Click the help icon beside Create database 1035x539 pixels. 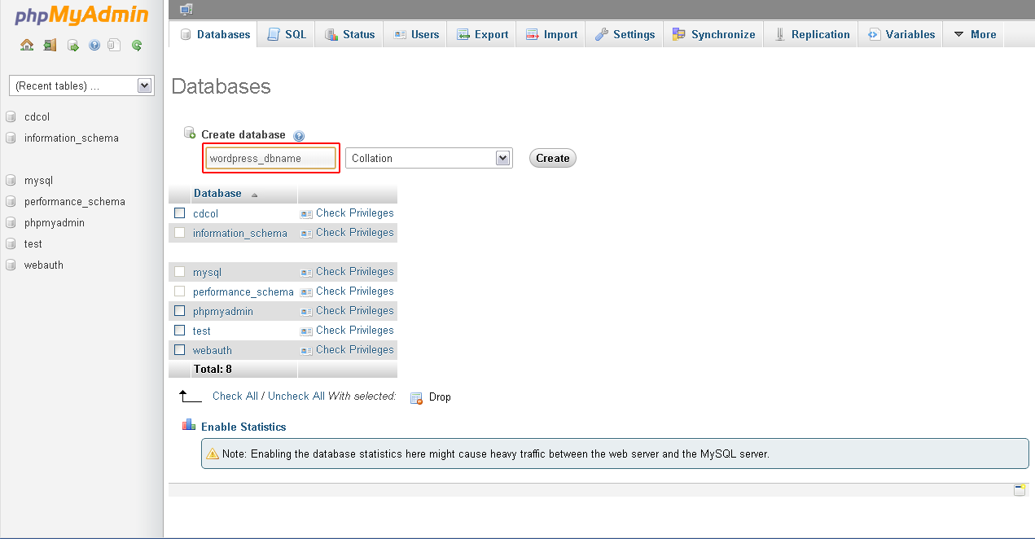tap(299, 136)
